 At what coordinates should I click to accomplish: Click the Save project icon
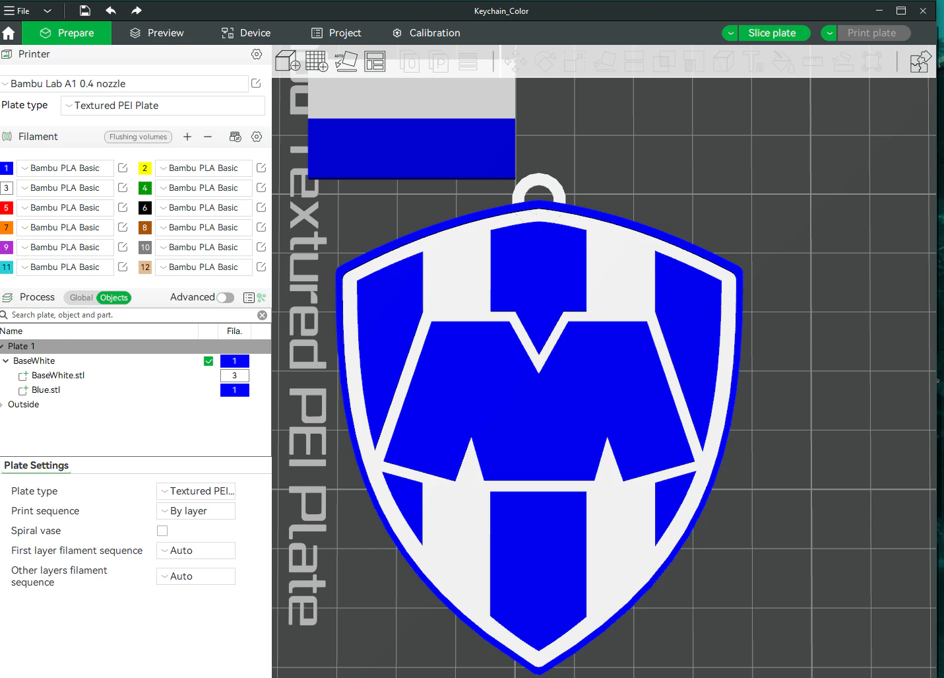coord(85,11)
